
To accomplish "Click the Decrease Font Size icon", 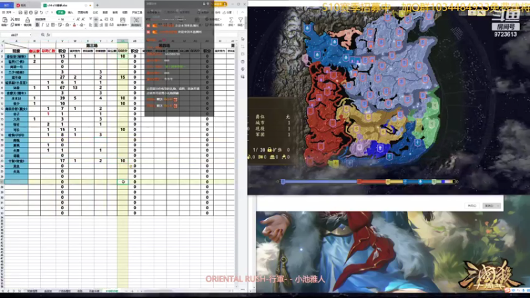I will (83, 19).
